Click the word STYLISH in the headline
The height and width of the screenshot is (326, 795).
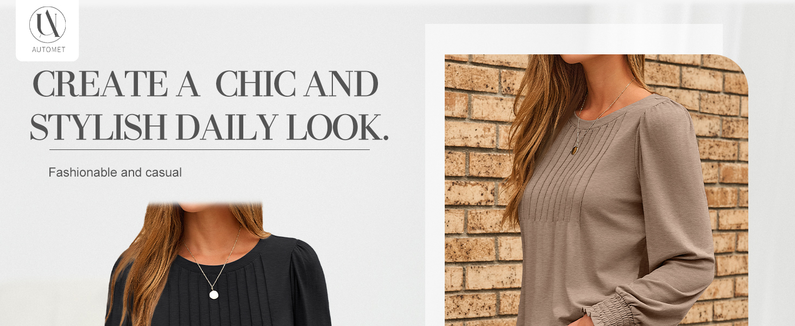click(x=98, y=127)
